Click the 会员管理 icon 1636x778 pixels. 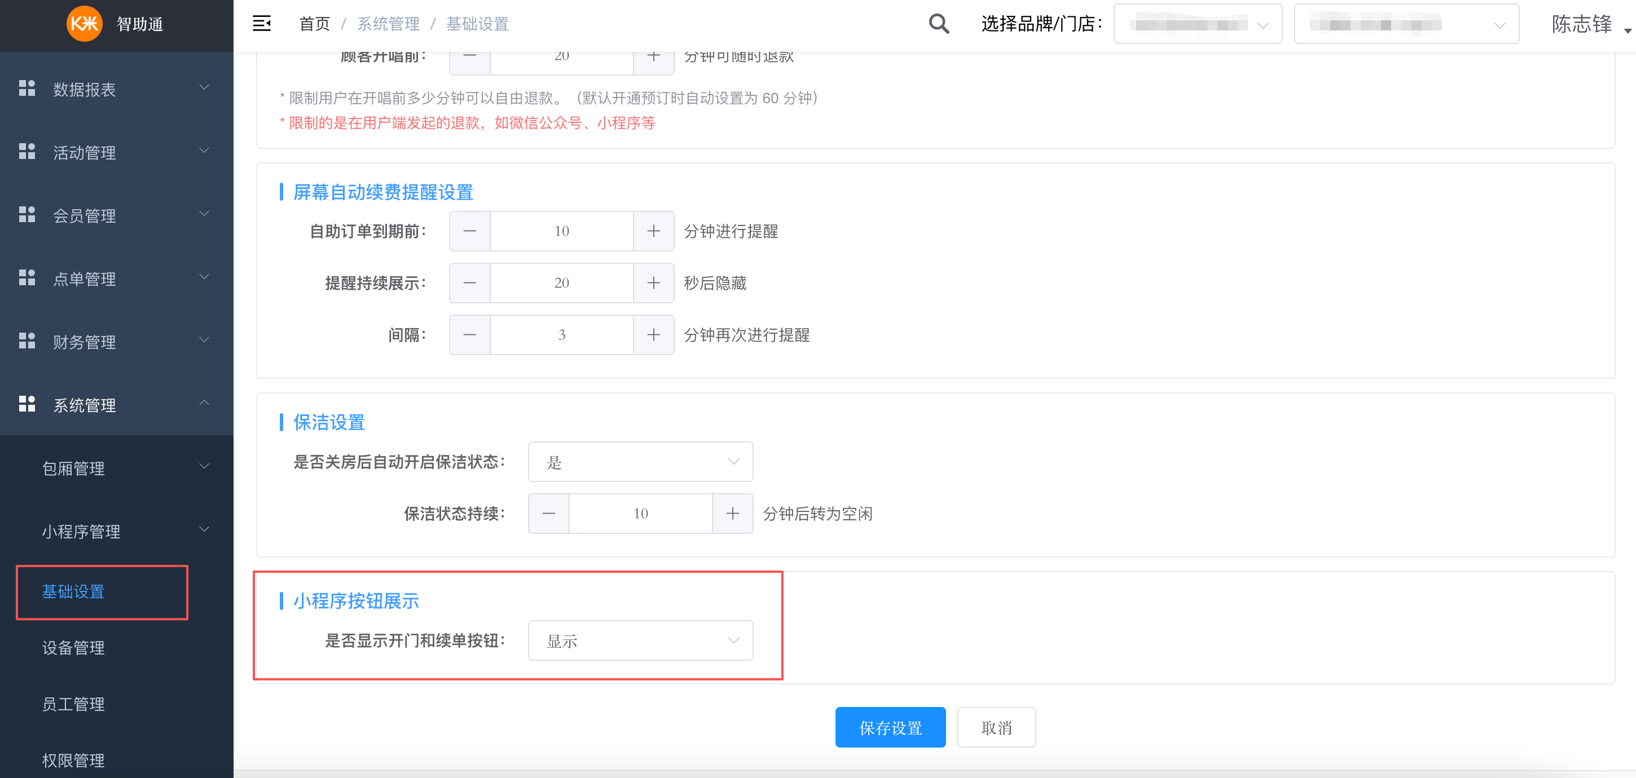point(27,214)
